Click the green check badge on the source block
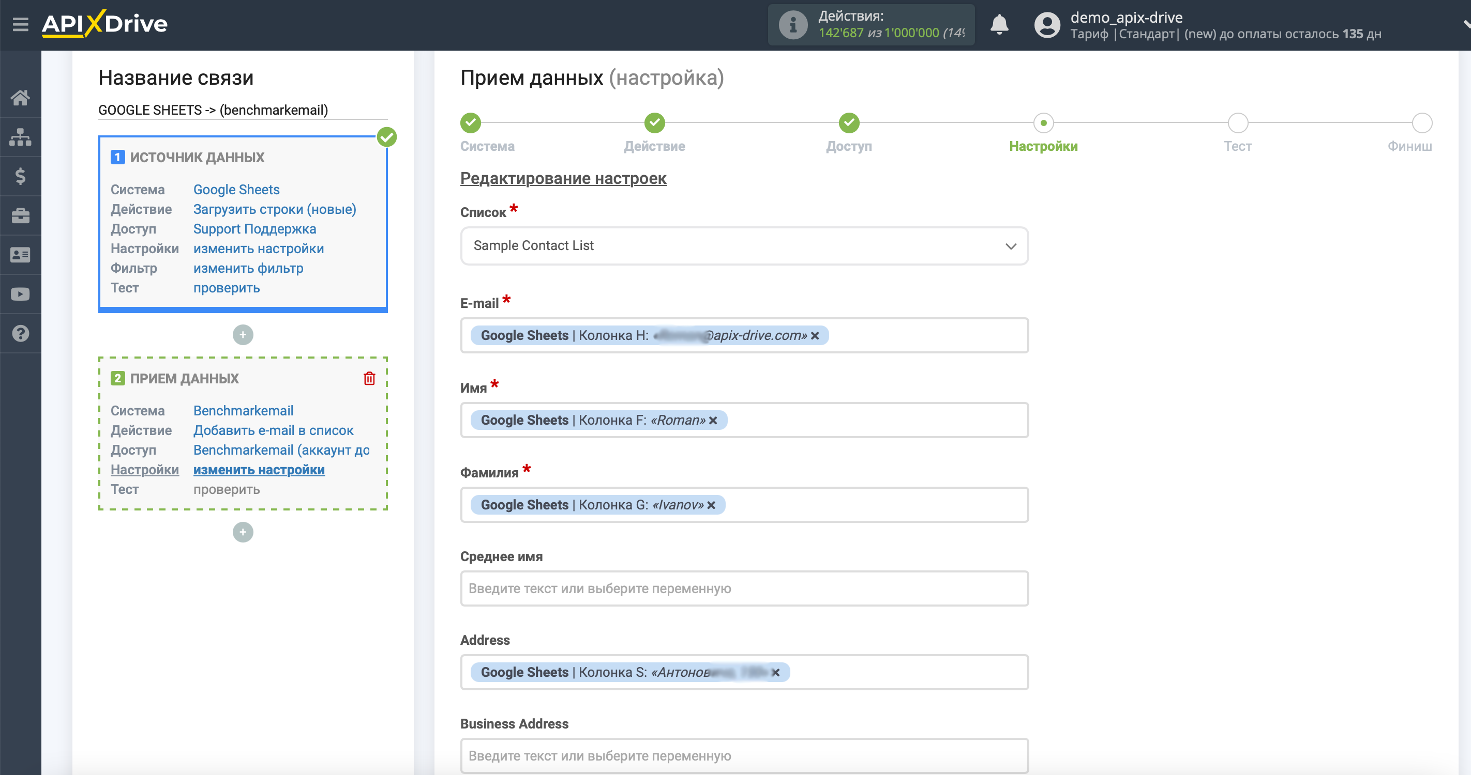Screen dimensions: 1471x775 (386, 137)
